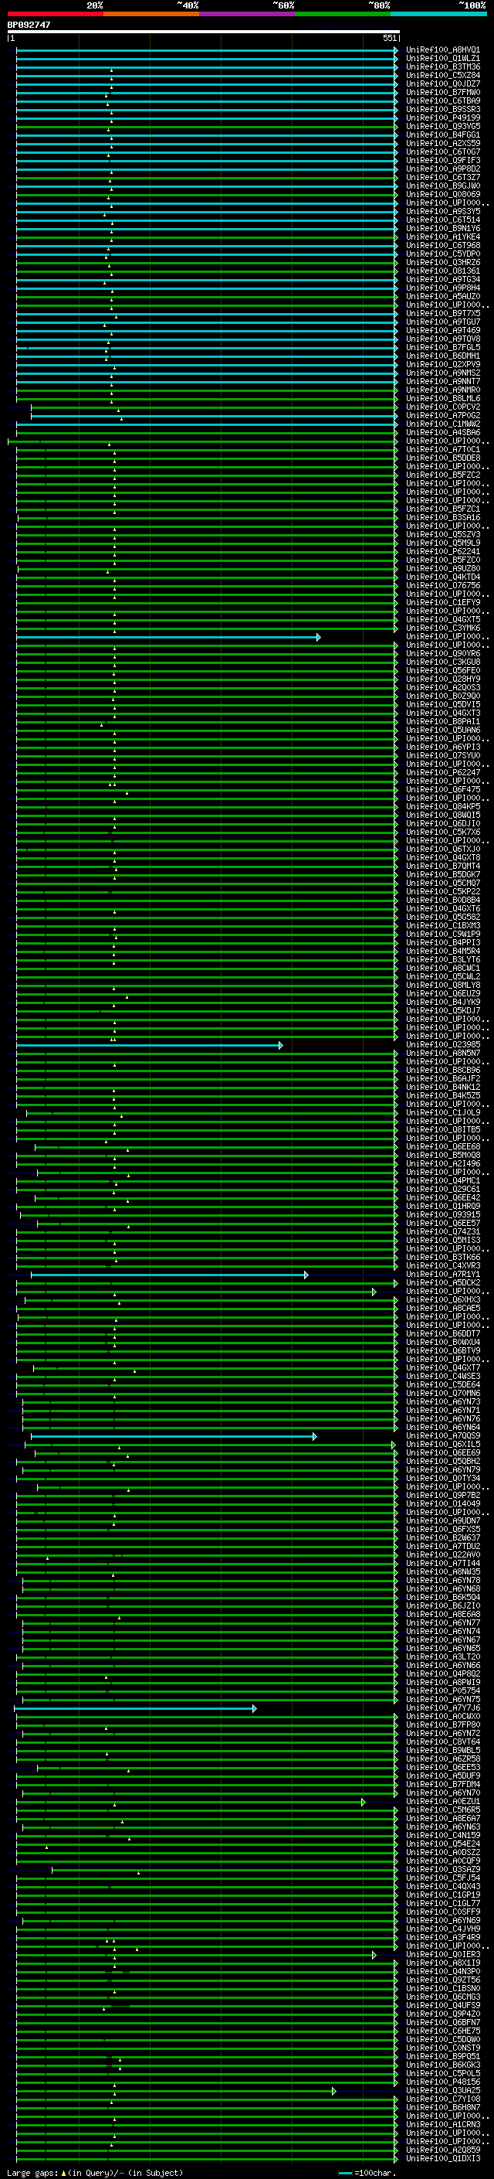This screenshot has height=2179, width=494.
Task: Click hit UniRef100_Q6XIL5
Action: pos(443,1444)
